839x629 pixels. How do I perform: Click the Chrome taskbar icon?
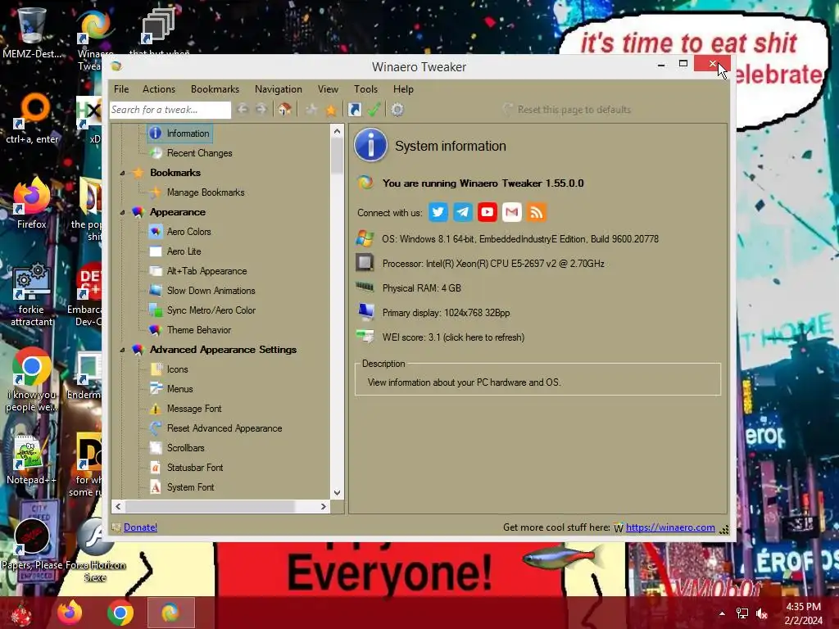click(120, 613)
